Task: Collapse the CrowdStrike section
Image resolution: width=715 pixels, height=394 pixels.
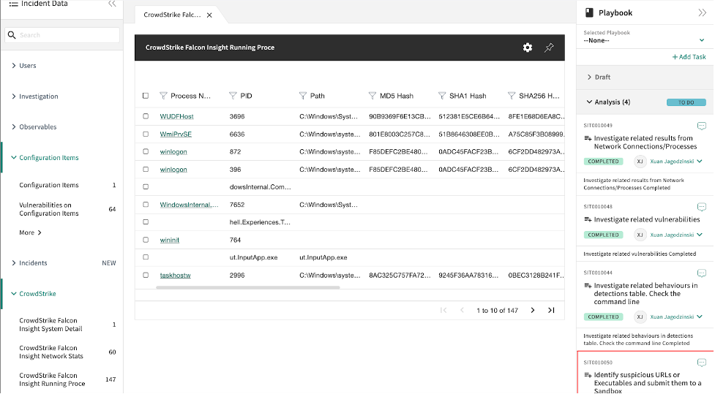Action: coord(14,294)
